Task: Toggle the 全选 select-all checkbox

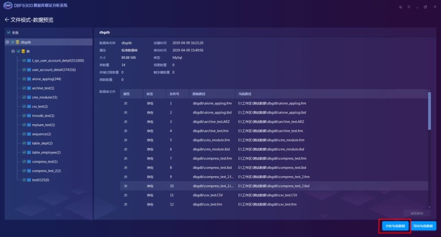Action: click(x=9, y=32)
